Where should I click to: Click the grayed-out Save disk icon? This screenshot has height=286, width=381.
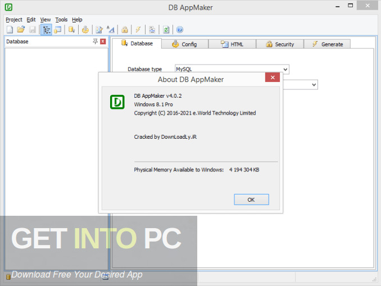click(x=33, y=30)
